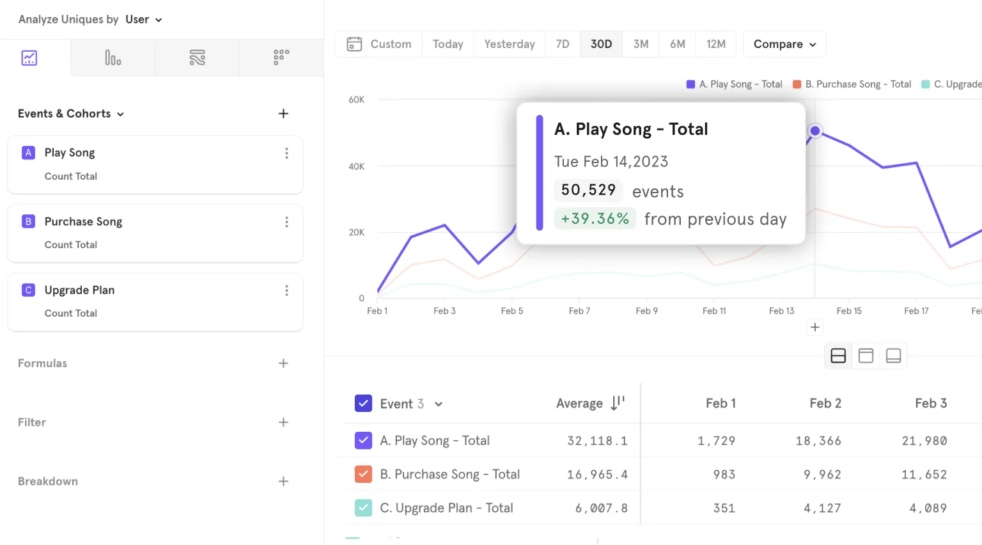Toggle the select-all Event checkbox

(x=363, y=404)
